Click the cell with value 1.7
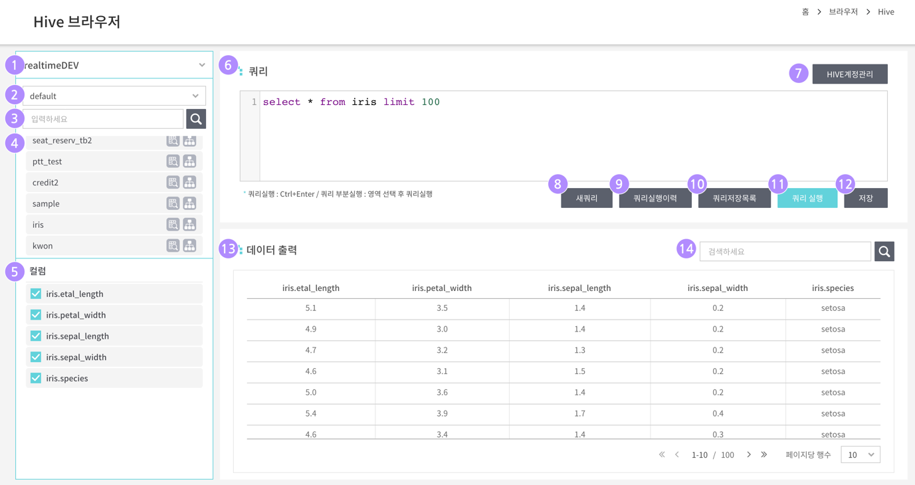Image resolution: width=915 pixels, height=485 pixels. tap(579, 413)
